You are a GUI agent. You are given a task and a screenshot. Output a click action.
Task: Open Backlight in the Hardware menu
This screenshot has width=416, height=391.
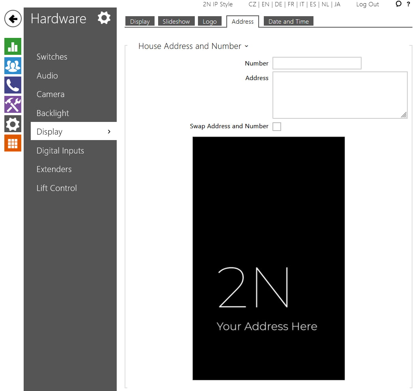tap(53, 113)
